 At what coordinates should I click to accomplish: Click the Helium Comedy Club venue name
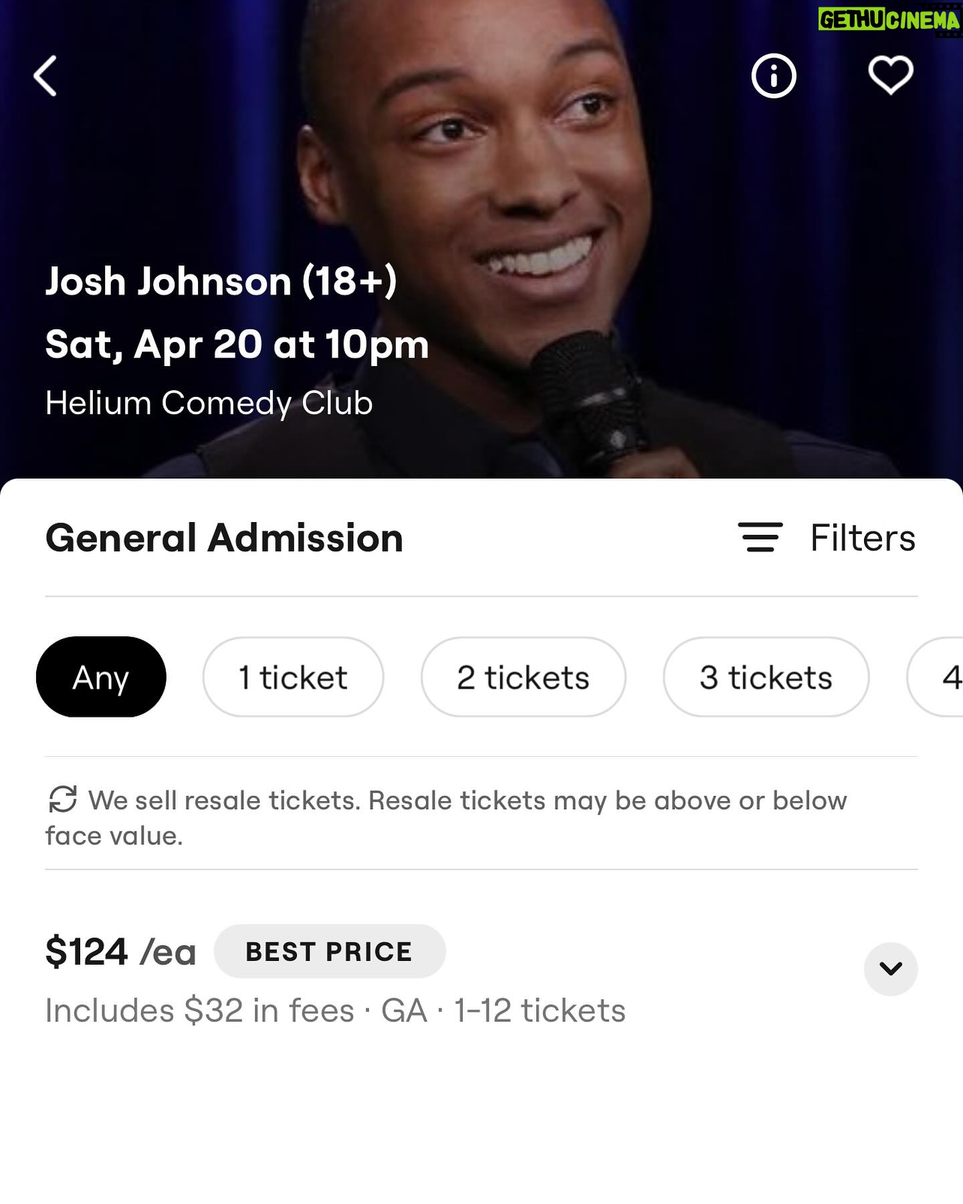point(209,403)
